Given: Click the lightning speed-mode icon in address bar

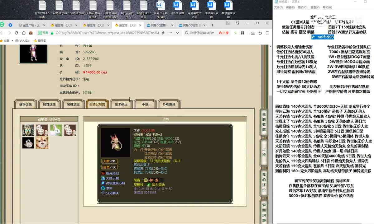Looking at the screenshot, I should [163, 33].
